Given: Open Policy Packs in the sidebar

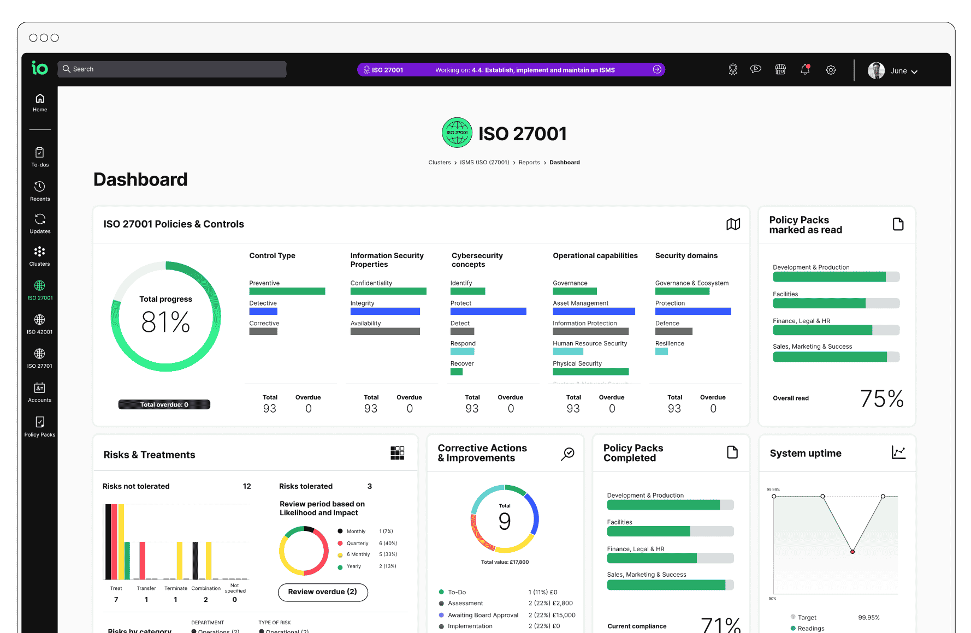Looking at the screenshot, I should pos(40,427).
